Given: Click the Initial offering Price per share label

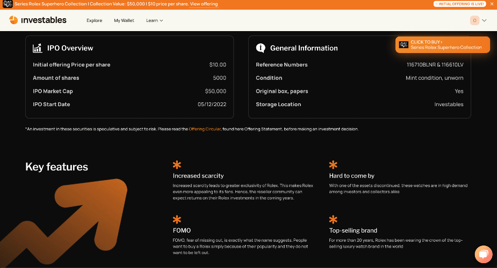Looking at the screenshot, I should pyautogui.click(x=71, y=64).
